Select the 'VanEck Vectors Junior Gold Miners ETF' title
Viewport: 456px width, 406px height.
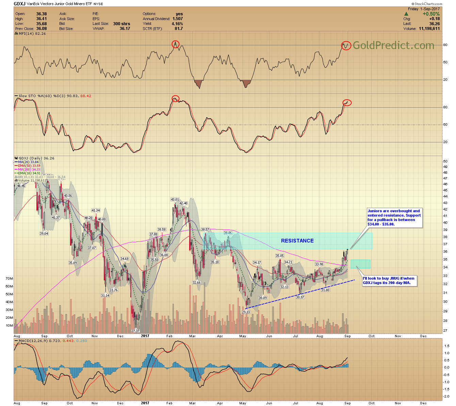[x=60, y=4]
